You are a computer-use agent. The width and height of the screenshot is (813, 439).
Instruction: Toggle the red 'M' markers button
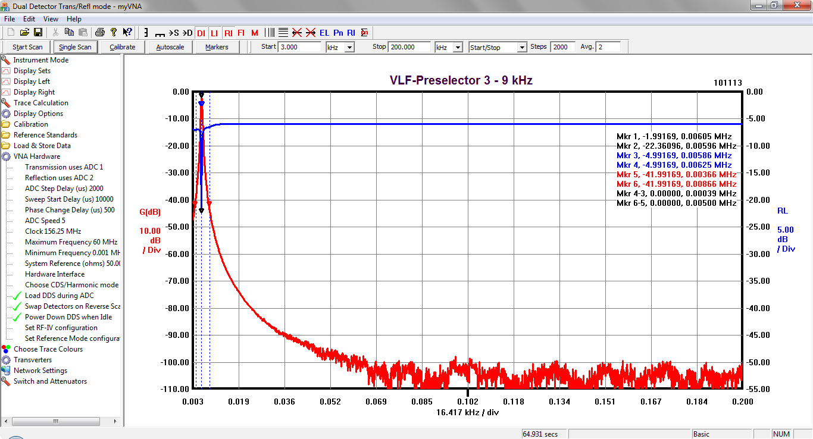coord(255,33)
